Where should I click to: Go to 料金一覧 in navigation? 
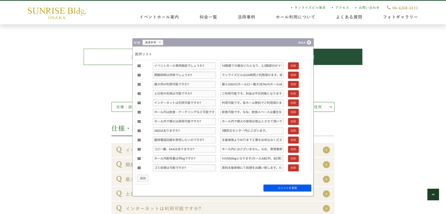coord(208,17)
